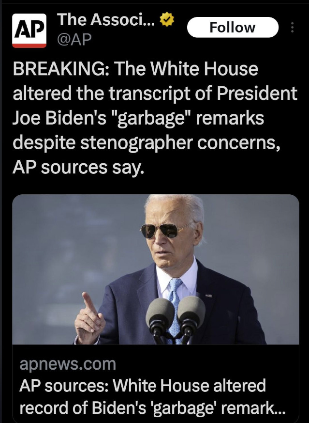This screenshot has height=423, width=309.
Task: Click "altered the transcript of President" line
Action: [155, 94]
